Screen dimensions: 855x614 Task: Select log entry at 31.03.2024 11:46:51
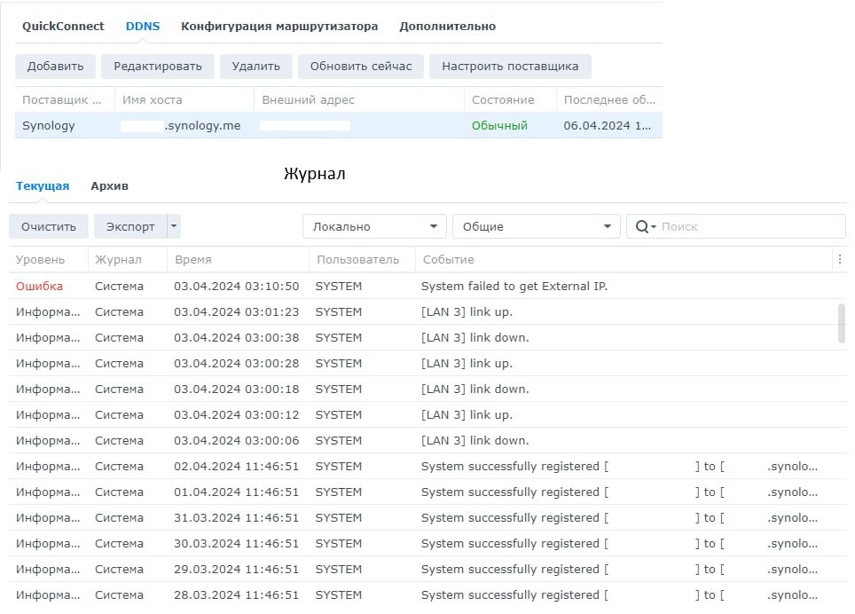pyautogui.click(x=427, y=517)
